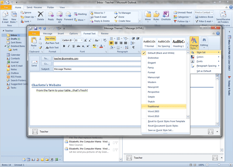The height and width of the screenshot is (167, 233).
Task: Click the Paste icon in message window
Action: pyautogui.click(x=34, y=40)
